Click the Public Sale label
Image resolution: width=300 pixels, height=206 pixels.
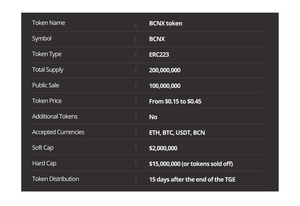click(45, 85)
